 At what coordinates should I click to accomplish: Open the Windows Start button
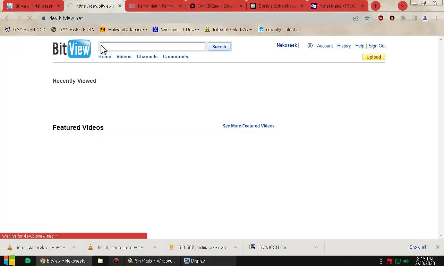[9, 261]
